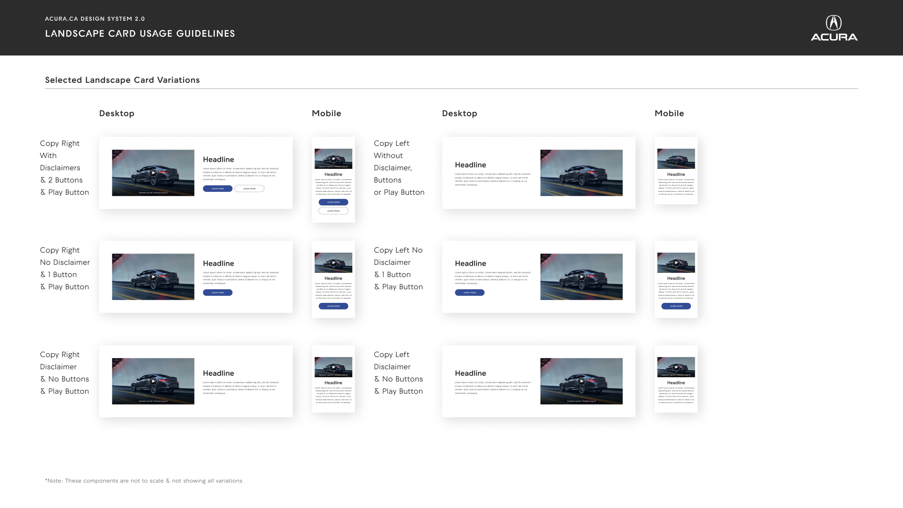The image size is (903, 508).
Task: Click the 'Copy Right Disclaimer & No Buttons' row label
Action: (x=64, y=373)
